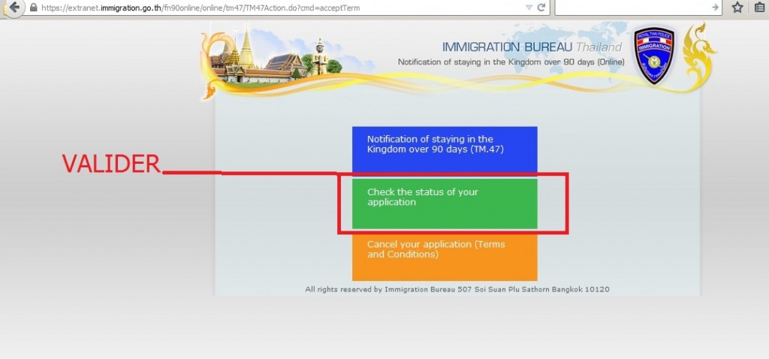Click the padlock icon in address bar
Image resolution: width=769 pixels, height=359 pixels.
point(34,8)
